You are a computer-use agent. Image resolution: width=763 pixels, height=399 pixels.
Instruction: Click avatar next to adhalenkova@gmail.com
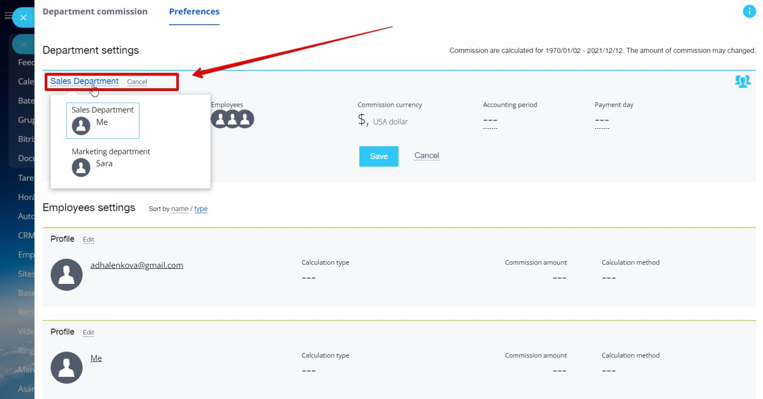67,275
